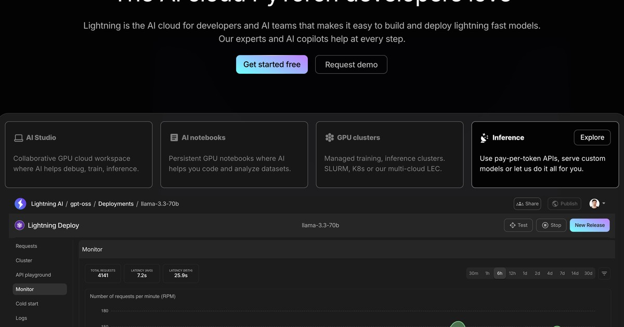Click the AI notebooks document icon
Screen dimensions: 624x327
[174, 138]
